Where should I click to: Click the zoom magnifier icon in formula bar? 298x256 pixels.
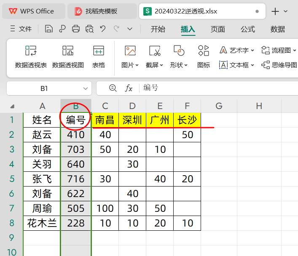tap(113, 88)
